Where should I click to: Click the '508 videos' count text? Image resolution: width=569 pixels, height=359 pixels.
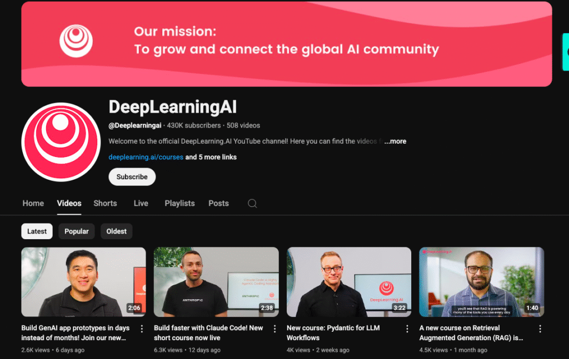(243, 125)
